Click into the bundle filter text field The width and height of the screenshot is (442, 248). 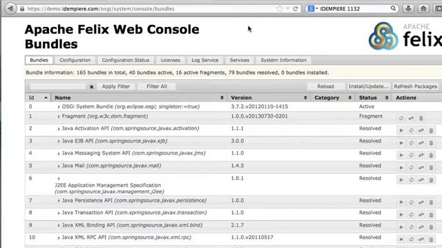pyautogui.click(x=57, y=86)
